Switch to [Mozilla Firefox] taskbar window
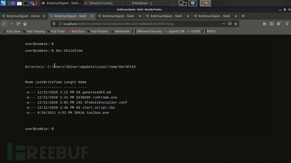291x163 pixels. [105, 3]
